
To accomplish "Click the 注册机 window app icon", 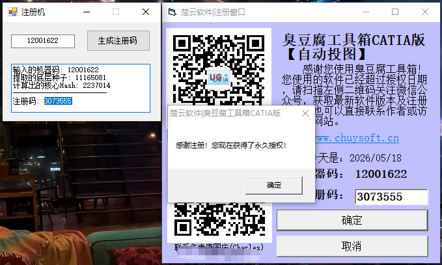I will 12,12.
